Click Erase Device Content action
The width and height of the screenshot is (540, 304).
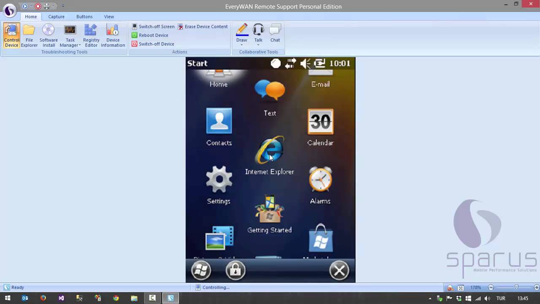(x=203, y=27)
